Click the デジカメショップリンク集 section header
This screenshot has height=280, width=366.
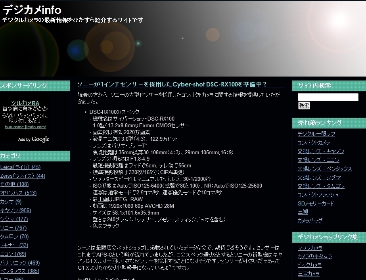click(329, 237)
